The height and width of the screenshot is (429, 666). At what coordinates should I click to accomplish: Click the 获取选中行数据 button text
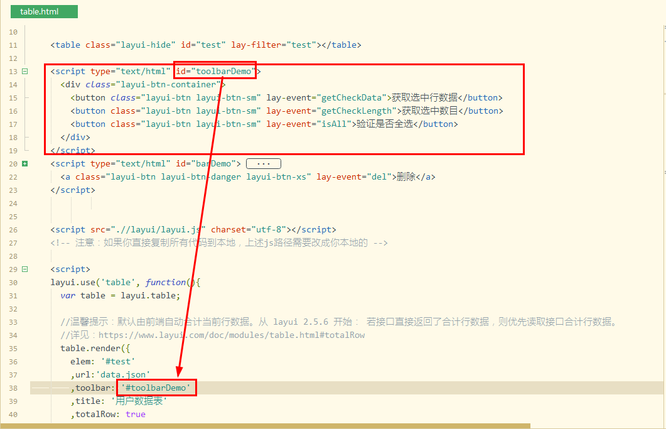[x=425, y=98]
